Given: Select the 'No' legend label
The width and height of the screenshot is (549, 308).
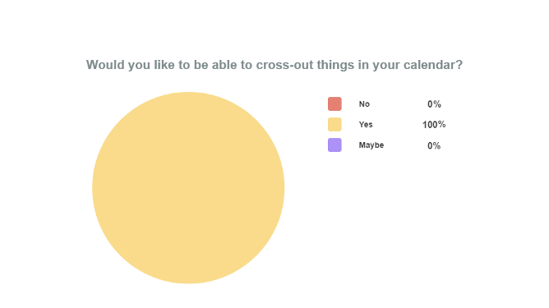Looking at the screenshot, I should tap(364, 104).
